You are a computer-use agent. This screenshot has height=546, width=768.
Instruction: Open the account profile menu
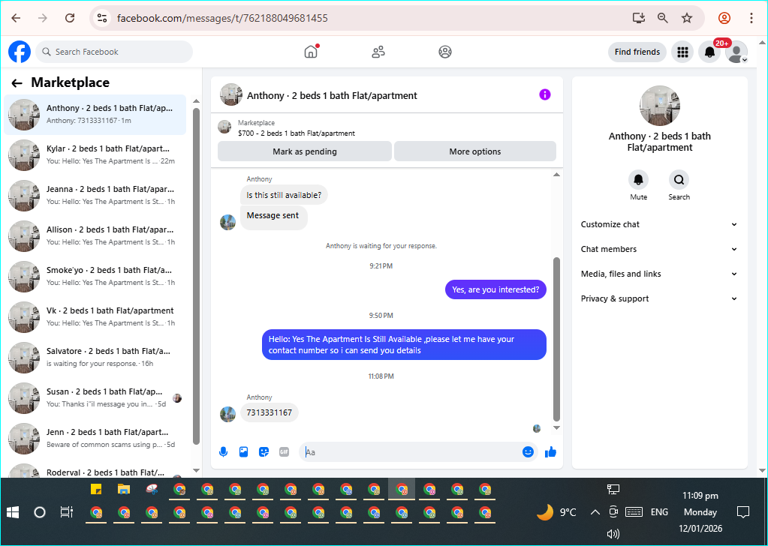[736, 52]
